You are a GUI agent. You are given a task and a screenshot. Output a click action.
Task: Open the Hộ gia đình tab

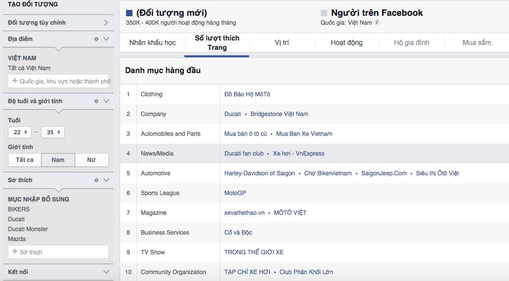coord(412,42)
